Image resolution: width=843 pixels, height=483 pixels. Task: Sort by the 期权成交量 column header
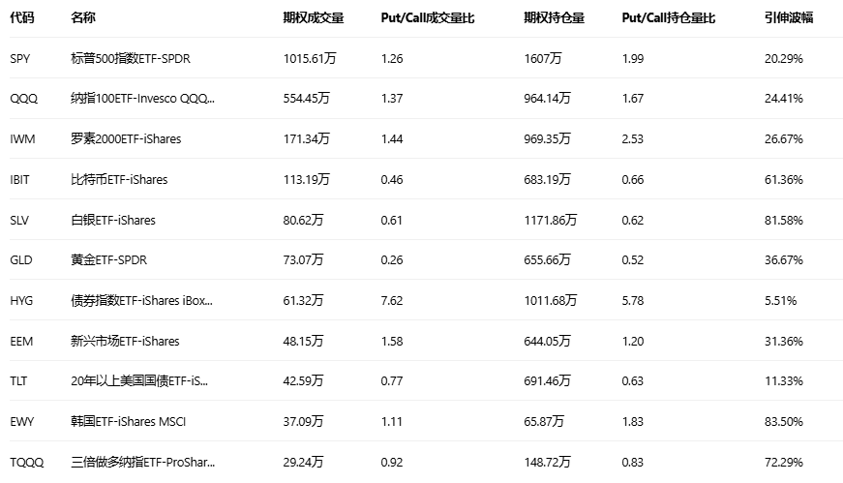[313, 17]
